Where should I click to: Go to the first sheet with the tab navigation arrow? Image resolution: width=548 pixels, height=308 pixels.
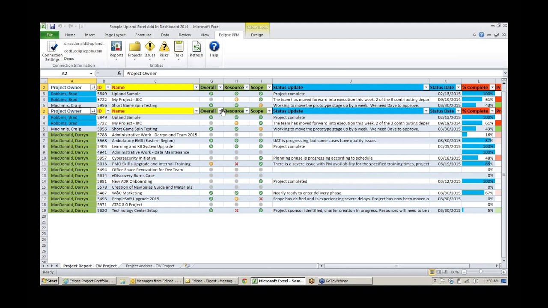(x=43, y=266)
